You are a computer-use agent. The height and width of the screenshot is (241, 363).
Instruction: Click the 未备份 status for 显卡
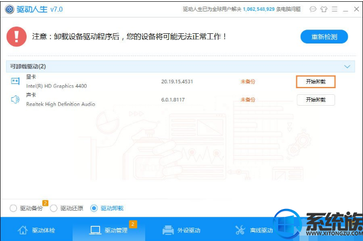(x=247, y=82)
